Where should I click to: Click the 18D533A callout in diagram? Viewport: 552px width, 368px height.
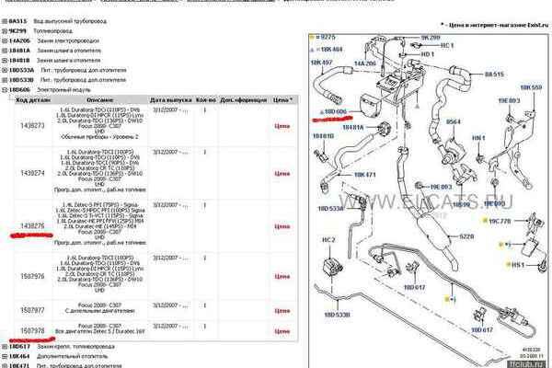click(x=330, y=209)
